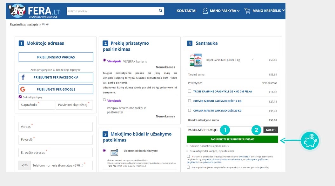Go to Pagrindinis puslapis breadcrumb
The width and height of the screenshot is (335, 186).
tap(24, 24)
